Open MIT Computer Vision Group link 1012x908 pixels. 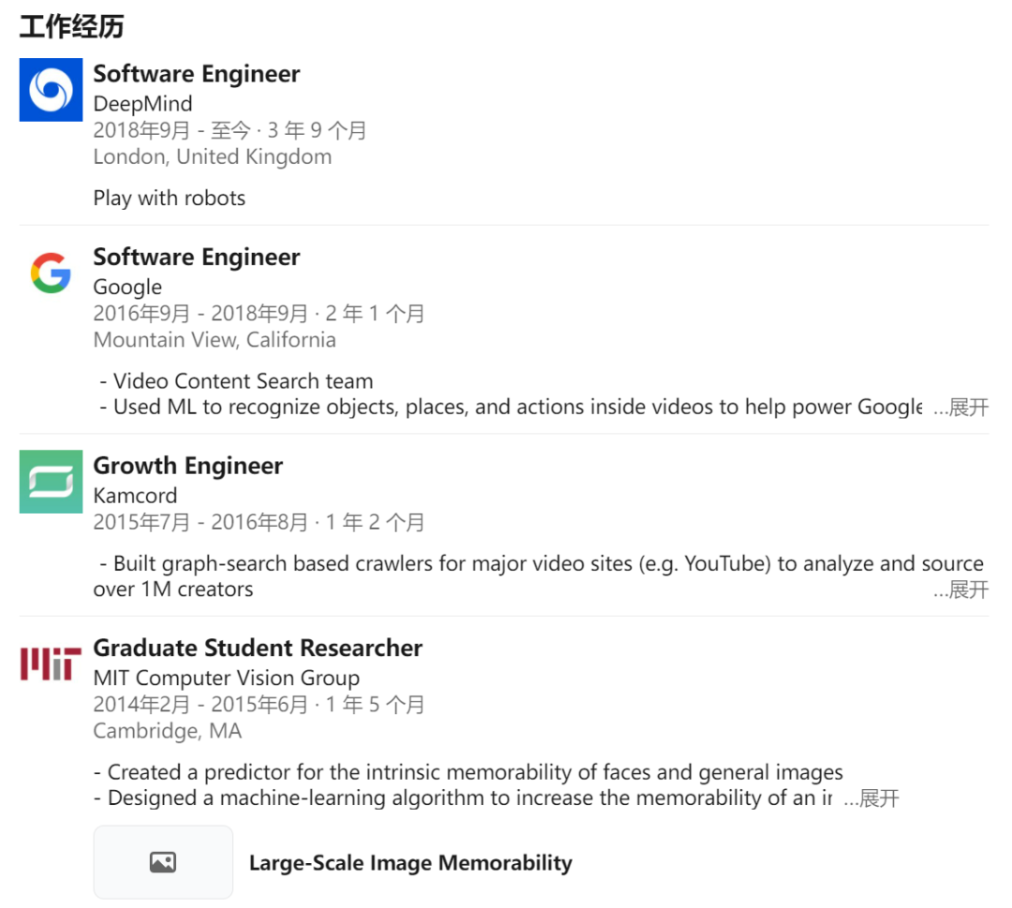[x=226, y=677]
